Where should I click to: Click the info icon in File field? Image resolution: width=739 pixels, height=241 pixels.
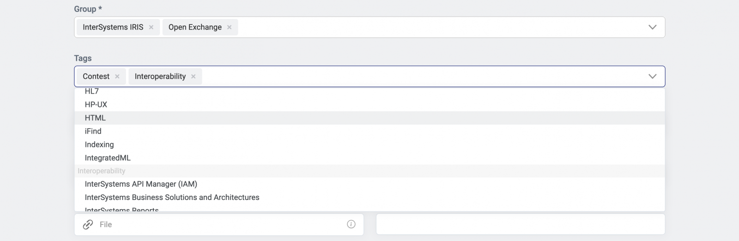pos(351,224)
